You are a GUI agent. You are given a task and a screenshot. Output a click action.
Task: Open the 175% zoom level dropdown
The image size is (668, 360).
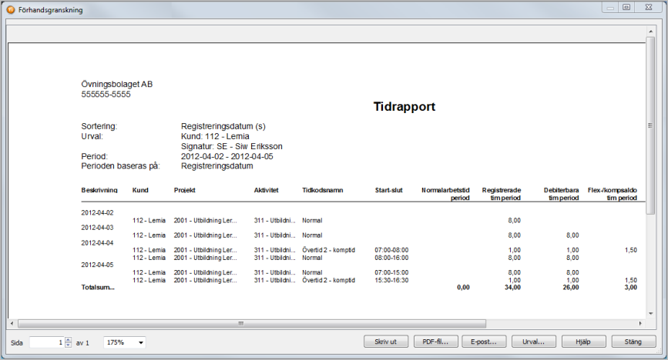[125, 342]
